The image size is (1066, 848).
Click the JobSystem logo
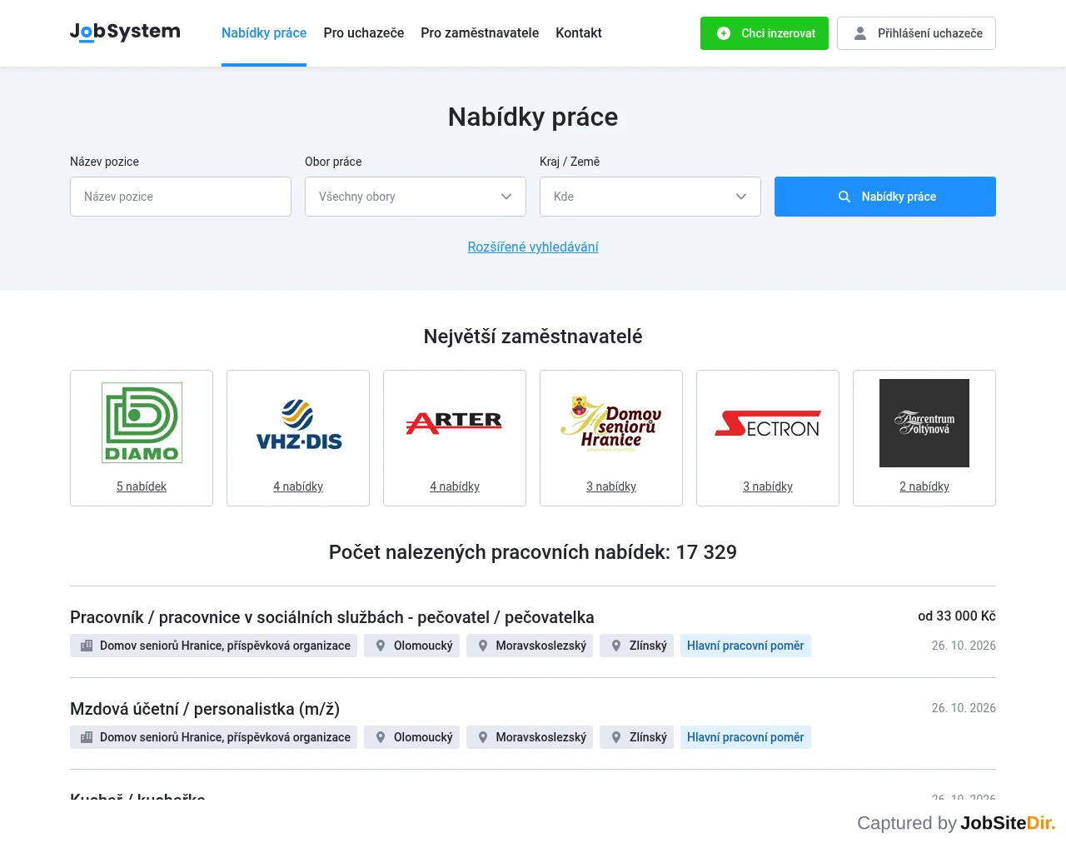[125, 32]
